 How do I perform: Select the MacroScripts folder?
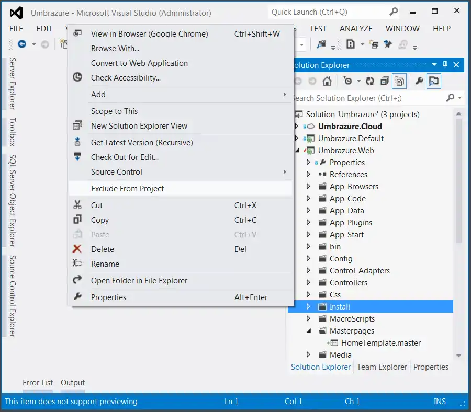click(352, 319)
